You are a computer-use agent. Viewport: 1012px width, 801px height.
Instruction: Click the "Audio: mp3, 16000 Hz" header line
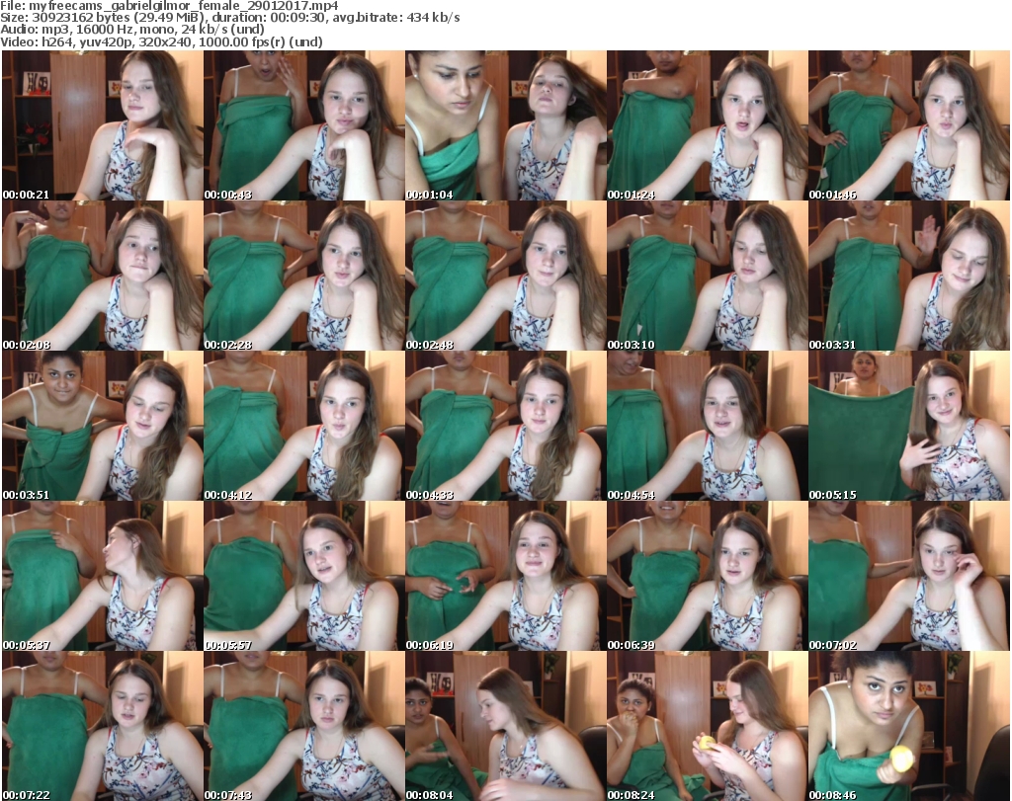tap(132, 30)
